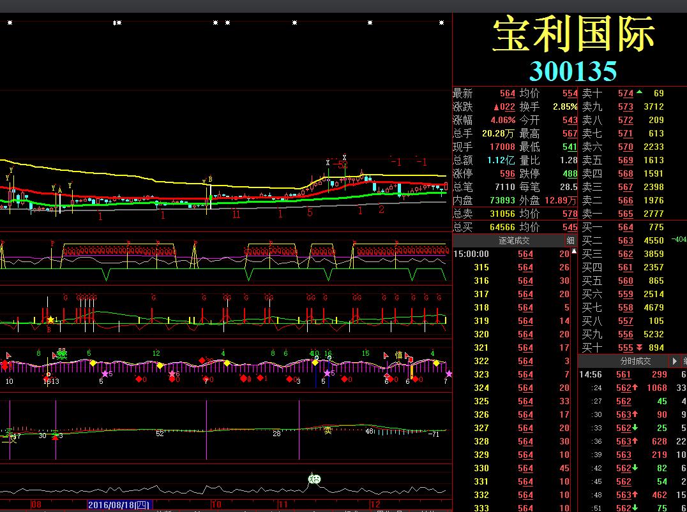Image resolution: width=687 pixels, height=512 pixels.
Task: Click the 涨停 price 596
Action: 508,173
